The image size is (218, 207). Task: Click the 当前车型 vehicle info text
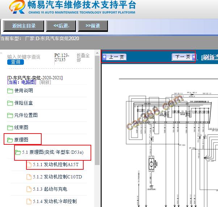[x=39, y=38]
